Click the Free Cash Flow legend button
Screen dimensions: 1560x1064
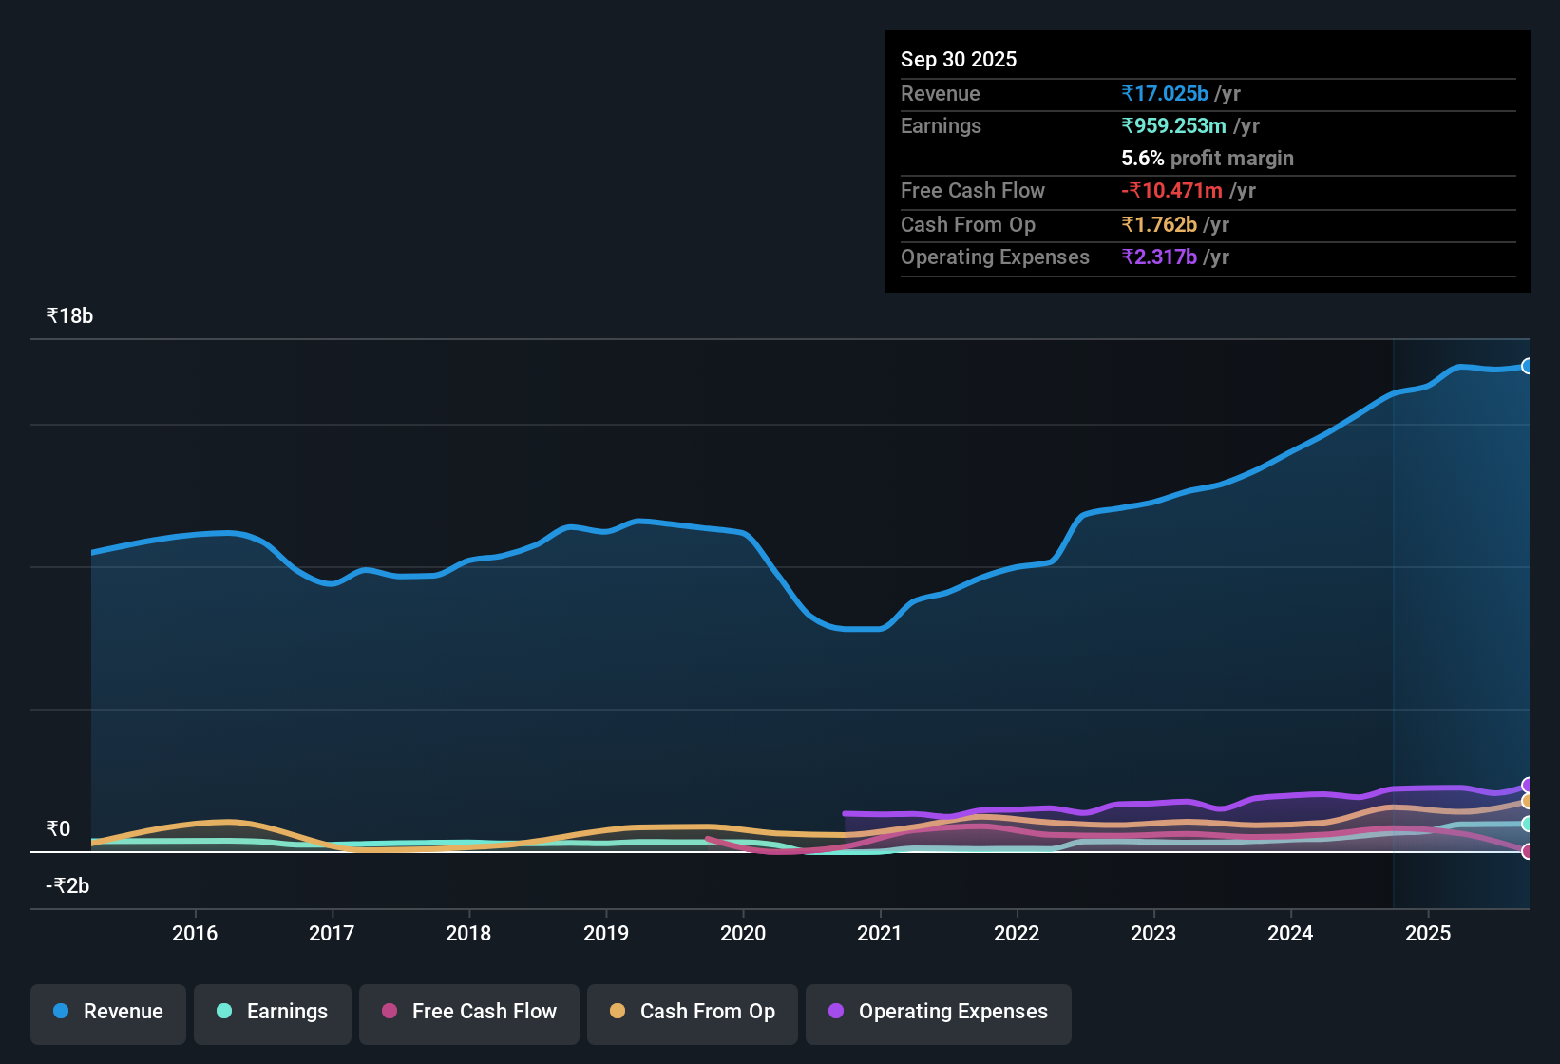point(468,1012)
